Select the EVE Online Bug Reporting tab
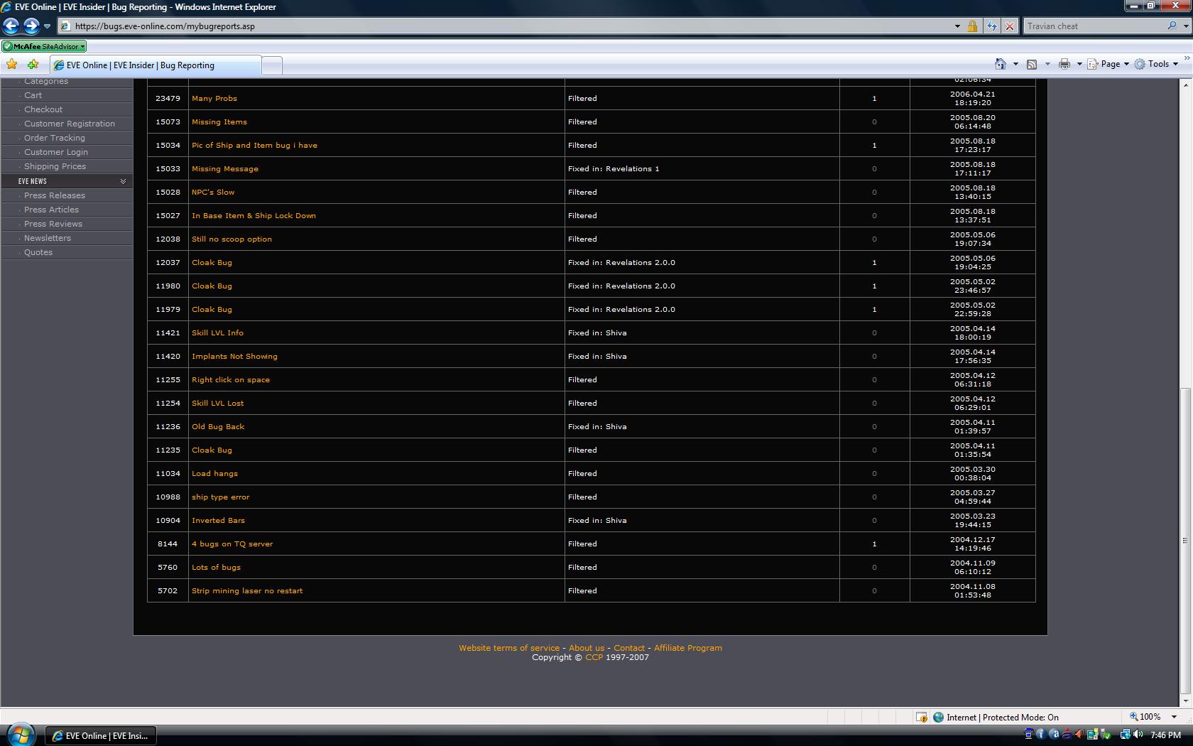Image resolution: width=1193 pixels, height=746 pixels. coord(155,65)
